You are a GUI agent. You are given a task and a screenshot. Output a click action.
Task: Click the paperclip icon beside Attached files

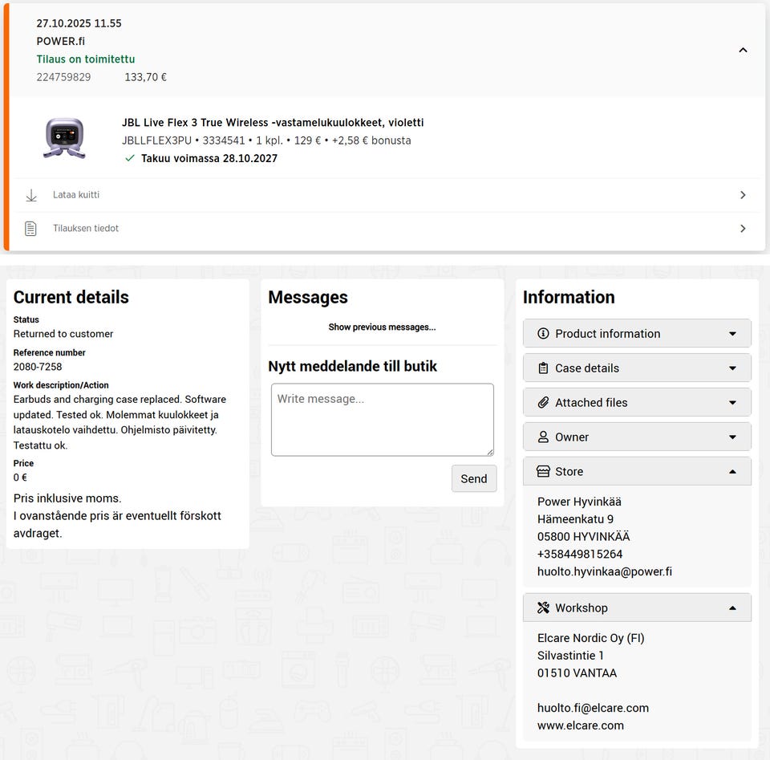pos(543,402)
